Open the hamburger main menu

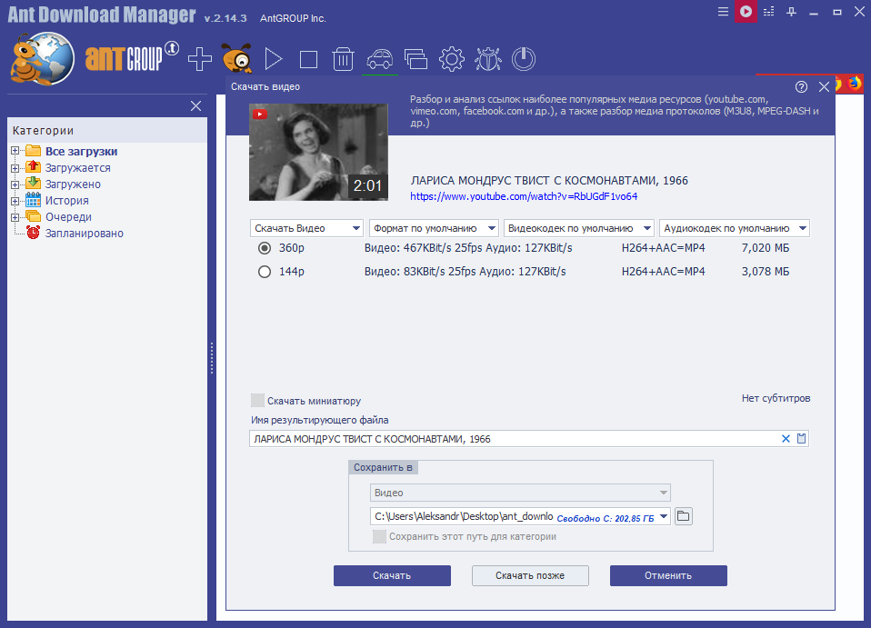tap(723, 12)
